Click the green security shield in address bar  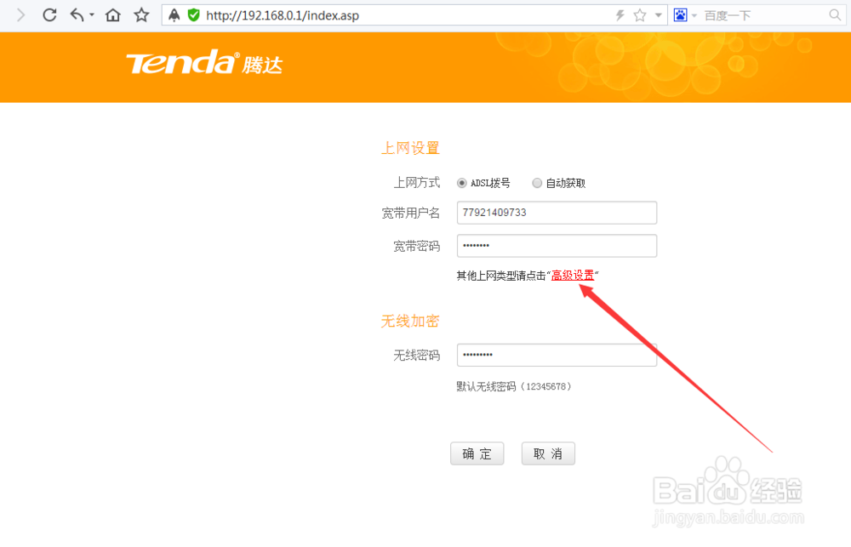click(x=194, y=14)
